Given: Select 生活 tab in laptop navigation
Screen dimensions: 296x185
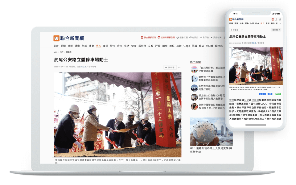Looking at the screenshot, I should pyautogui.click(x=127, y=46).
